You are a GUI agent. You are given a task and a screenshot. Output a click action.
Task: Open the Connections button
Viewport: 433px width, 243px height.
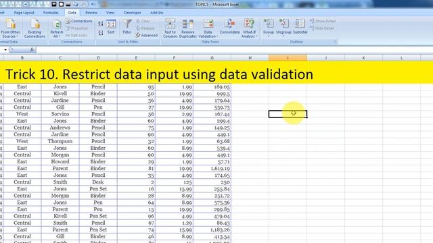(x=79, y=21)
